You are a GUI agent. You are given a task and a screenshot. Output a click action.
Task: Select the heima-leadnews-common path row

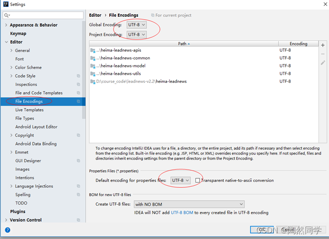point(204,58)
